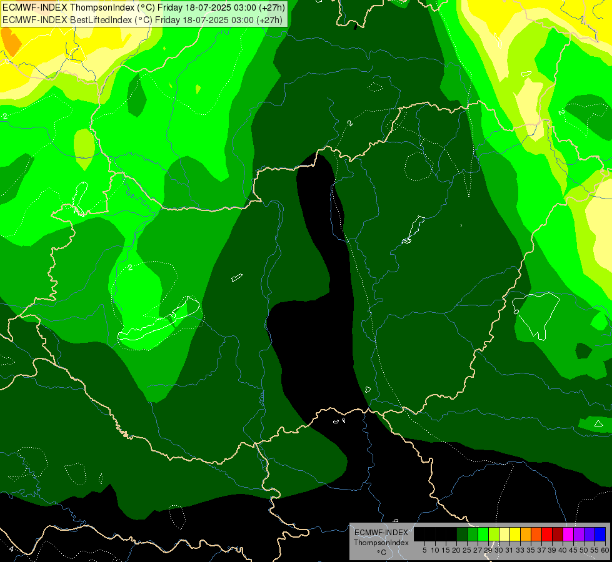Pick the lime 29–30 legend swatch

click(x=494, y=534)
